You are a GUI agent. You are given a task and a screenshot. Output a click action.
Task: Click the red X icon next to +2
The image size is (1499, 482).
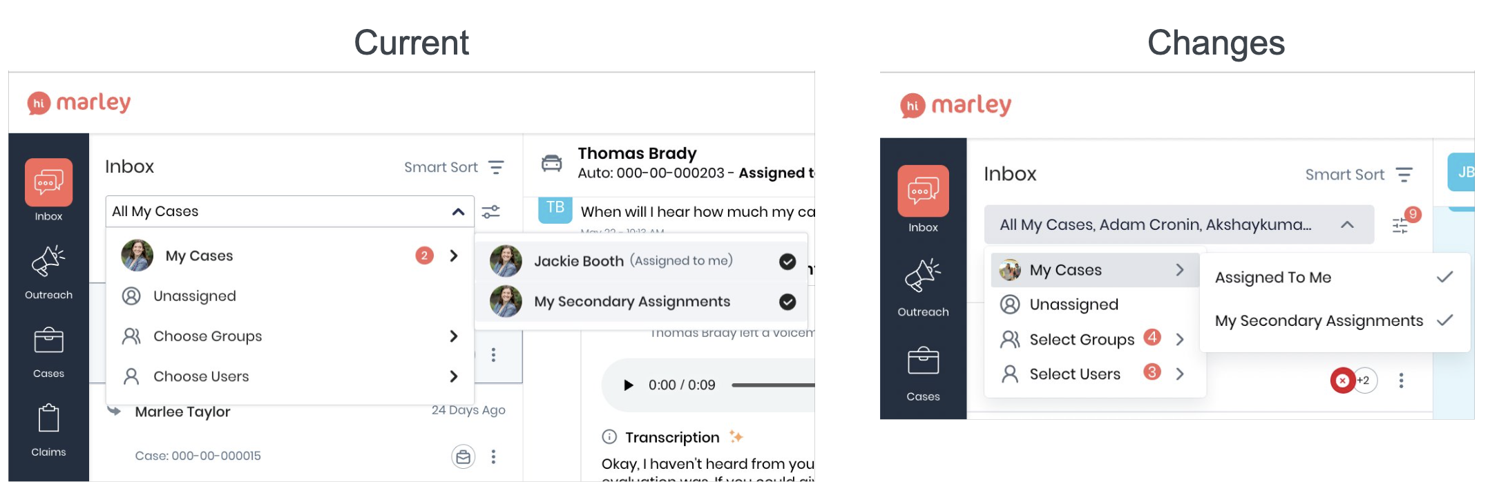point(1342,380)
